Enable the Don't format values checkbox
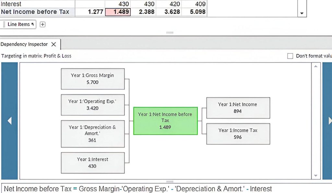 [290, 56]
